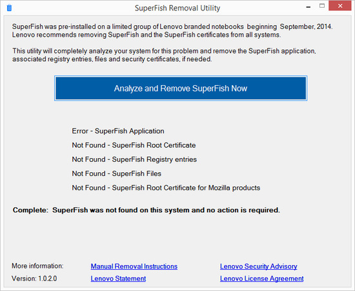Select the Not Found - SuperFish Registry entries line
This screenshot has width=355, height=291.
pos(134,159)
